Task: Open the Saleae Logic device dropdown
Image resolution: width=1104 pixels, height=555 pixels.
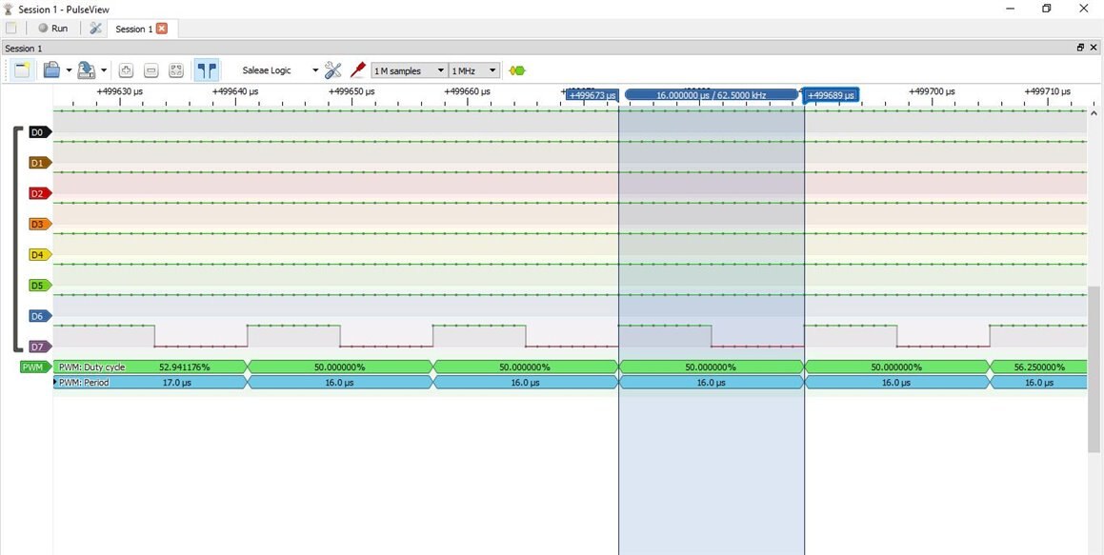Action: [x=280, y=70]
